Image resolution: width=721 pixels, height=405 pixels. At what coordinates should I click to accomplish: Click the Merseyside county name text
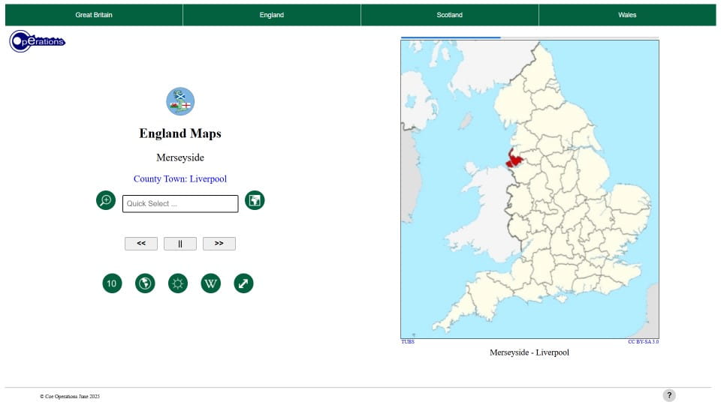(180, 157)
